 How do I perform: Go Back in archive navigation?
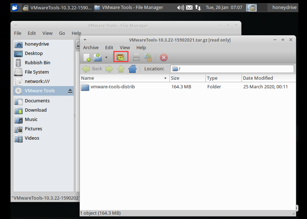(x=92, y=69)
